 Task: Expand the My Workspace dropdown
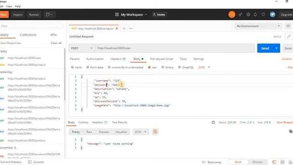(131, 15)
